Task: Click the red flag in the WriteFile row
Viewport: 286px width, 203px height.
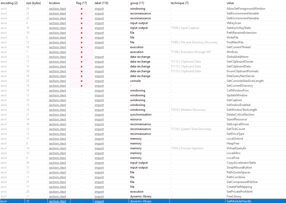Action: click(x=81, y=38)
